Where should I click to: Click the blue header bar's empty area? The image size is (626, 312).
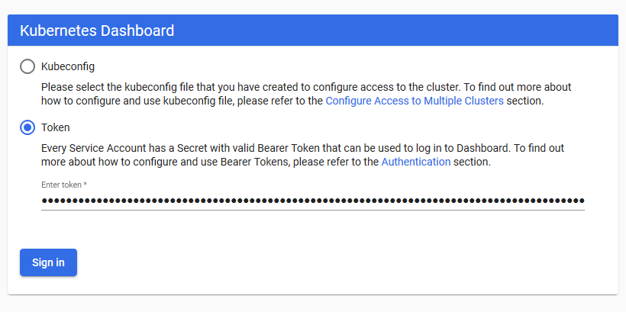(x=395, y=31)
